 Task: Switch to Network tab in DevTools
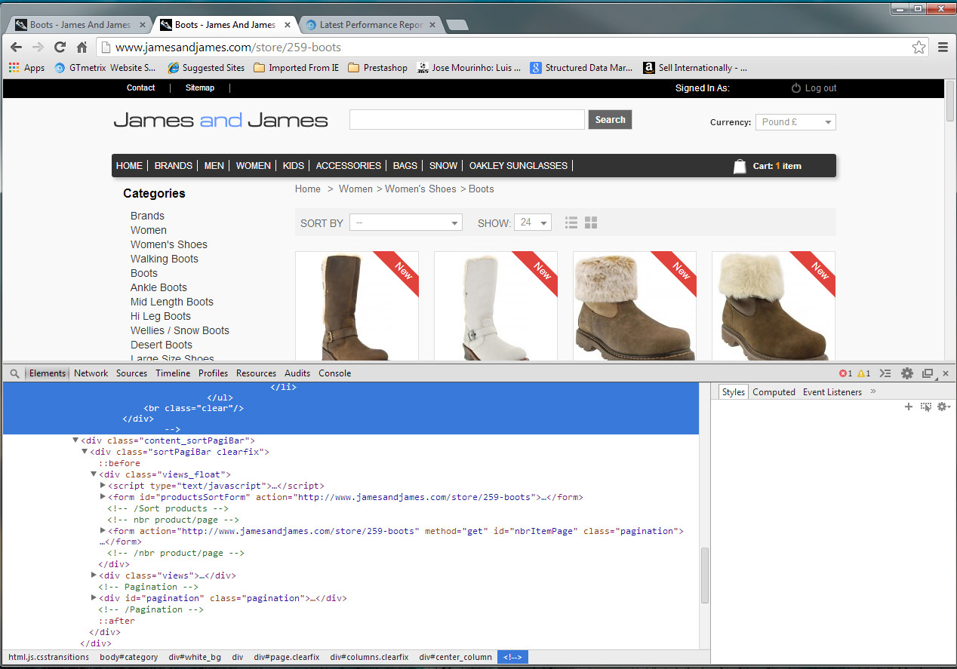[x=91, y=373]
